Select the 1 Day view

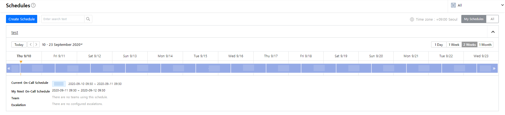[x=438, y=45]
